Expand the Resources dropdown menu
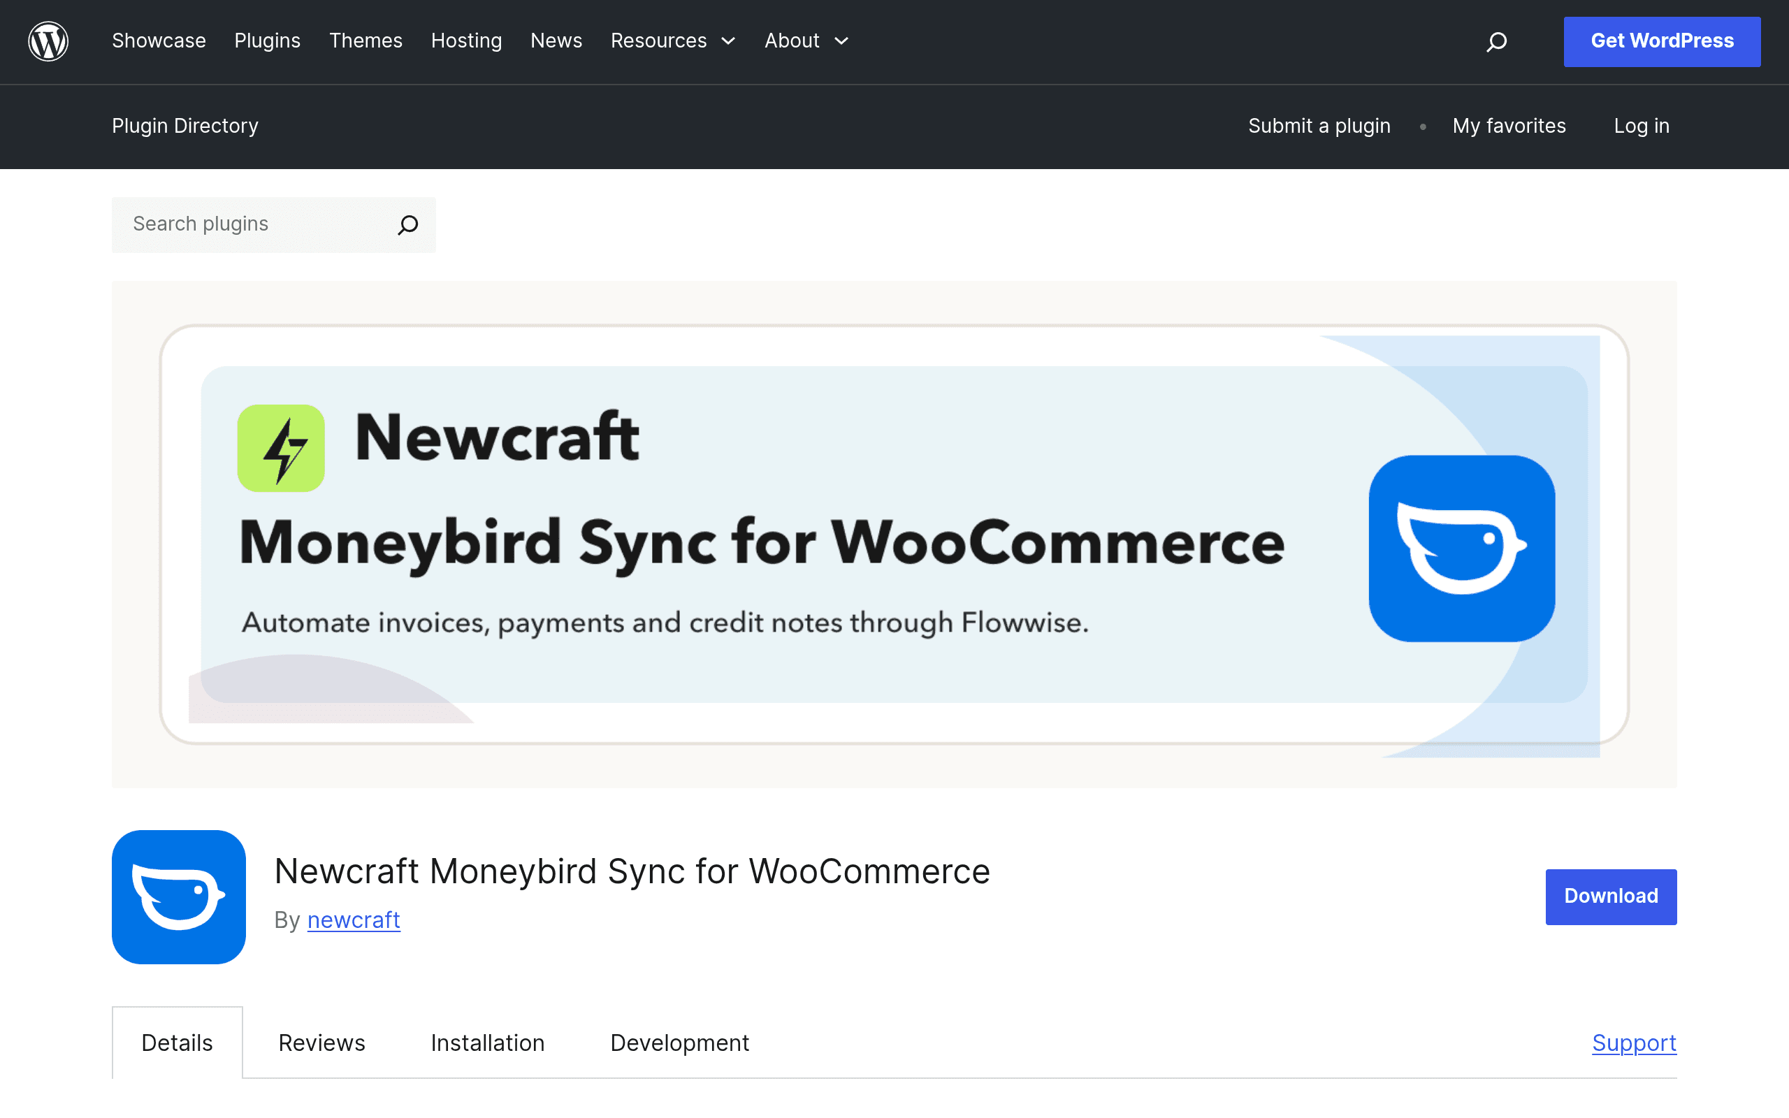The width and height of the screenshot is (1789, 1118). [x=674, y=41]
